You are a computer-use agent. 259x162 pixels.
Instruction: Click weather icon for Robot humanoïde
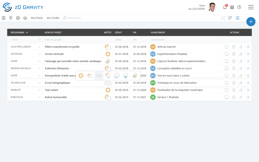click(108, 97)
